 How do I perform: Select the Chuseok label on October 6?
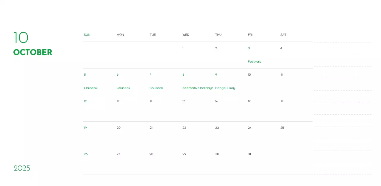tap(123, 88)
